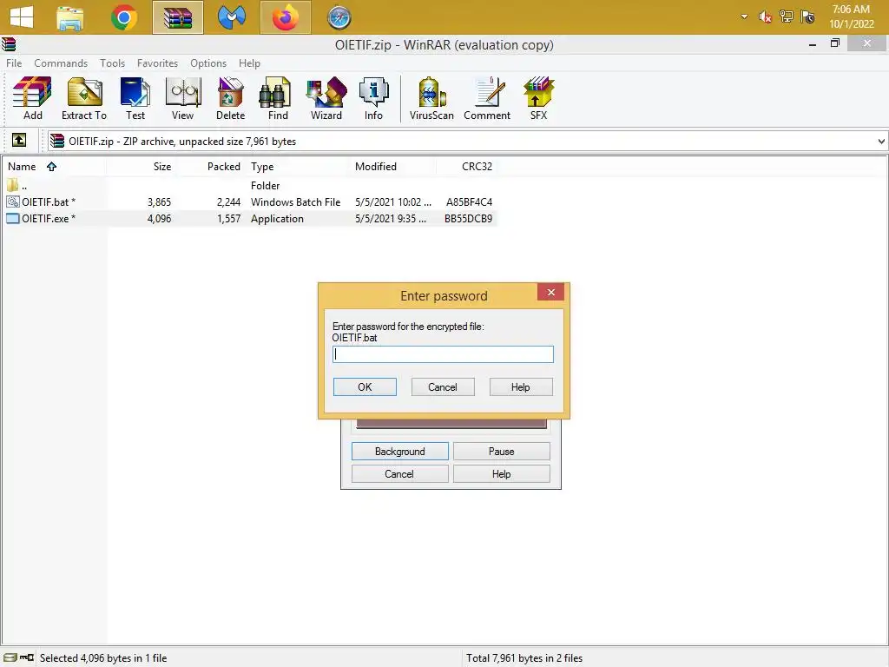Click Background button in extraction dialog

(x=399, y=451)
